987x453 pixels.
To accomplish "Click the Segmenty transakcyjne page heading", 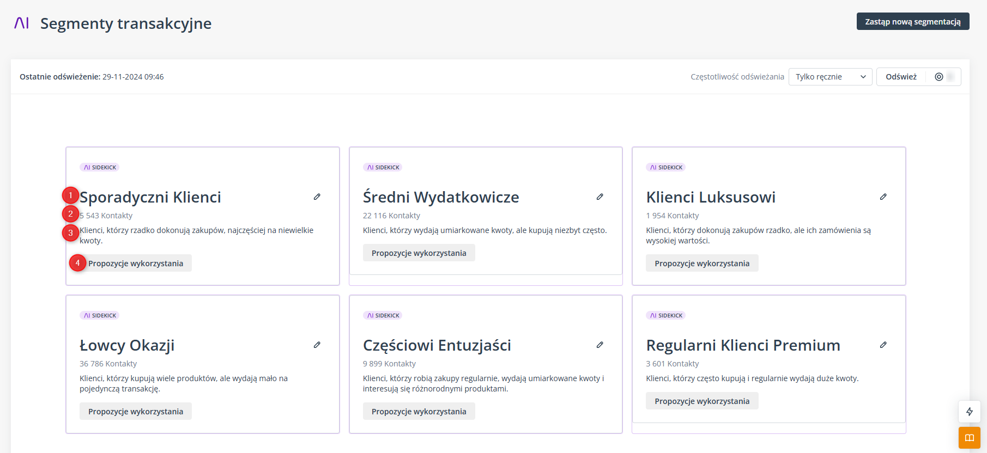I will [x=126, y=23].
